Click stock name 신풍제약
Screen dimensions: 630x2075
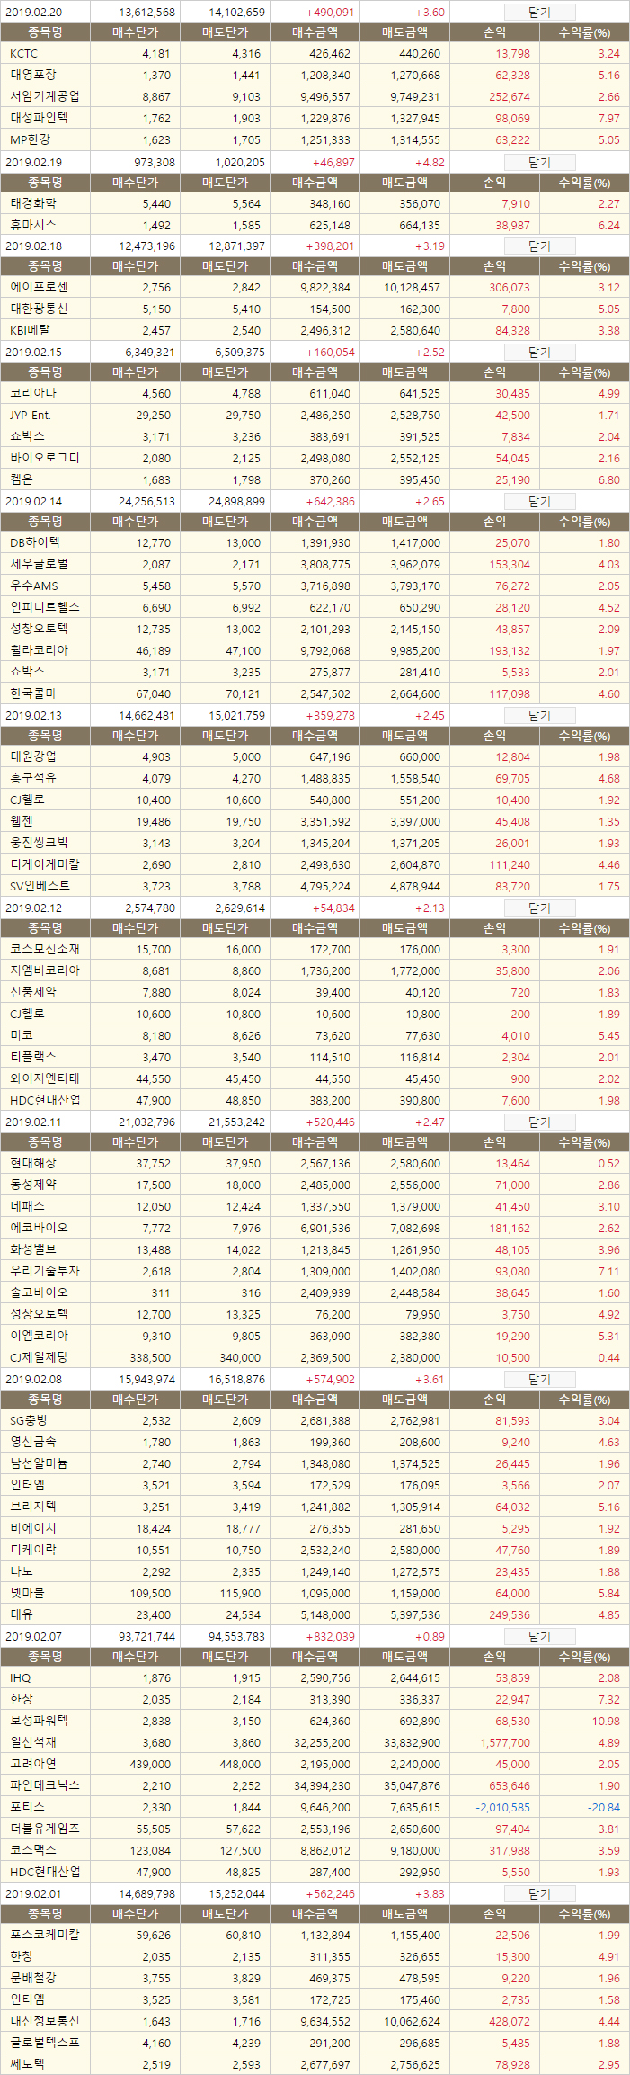33,993
